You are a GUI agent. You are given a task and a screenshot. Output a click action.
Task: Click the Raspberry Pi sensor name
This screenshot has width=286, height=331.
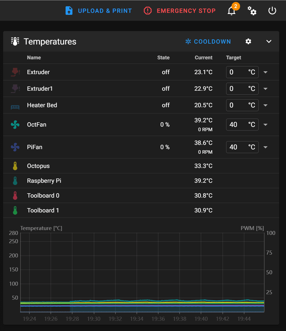coord(44,181)
